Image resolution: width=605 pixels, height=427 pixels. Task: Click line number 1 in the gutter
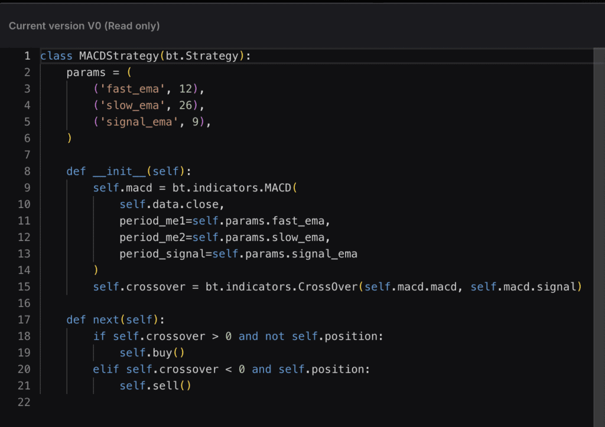27,56
